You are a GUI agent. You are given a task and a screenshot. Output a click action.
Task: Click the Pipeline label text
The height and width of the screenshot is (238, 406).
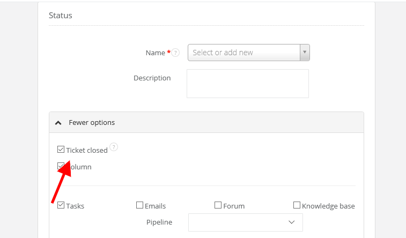[x=159, y=222]
